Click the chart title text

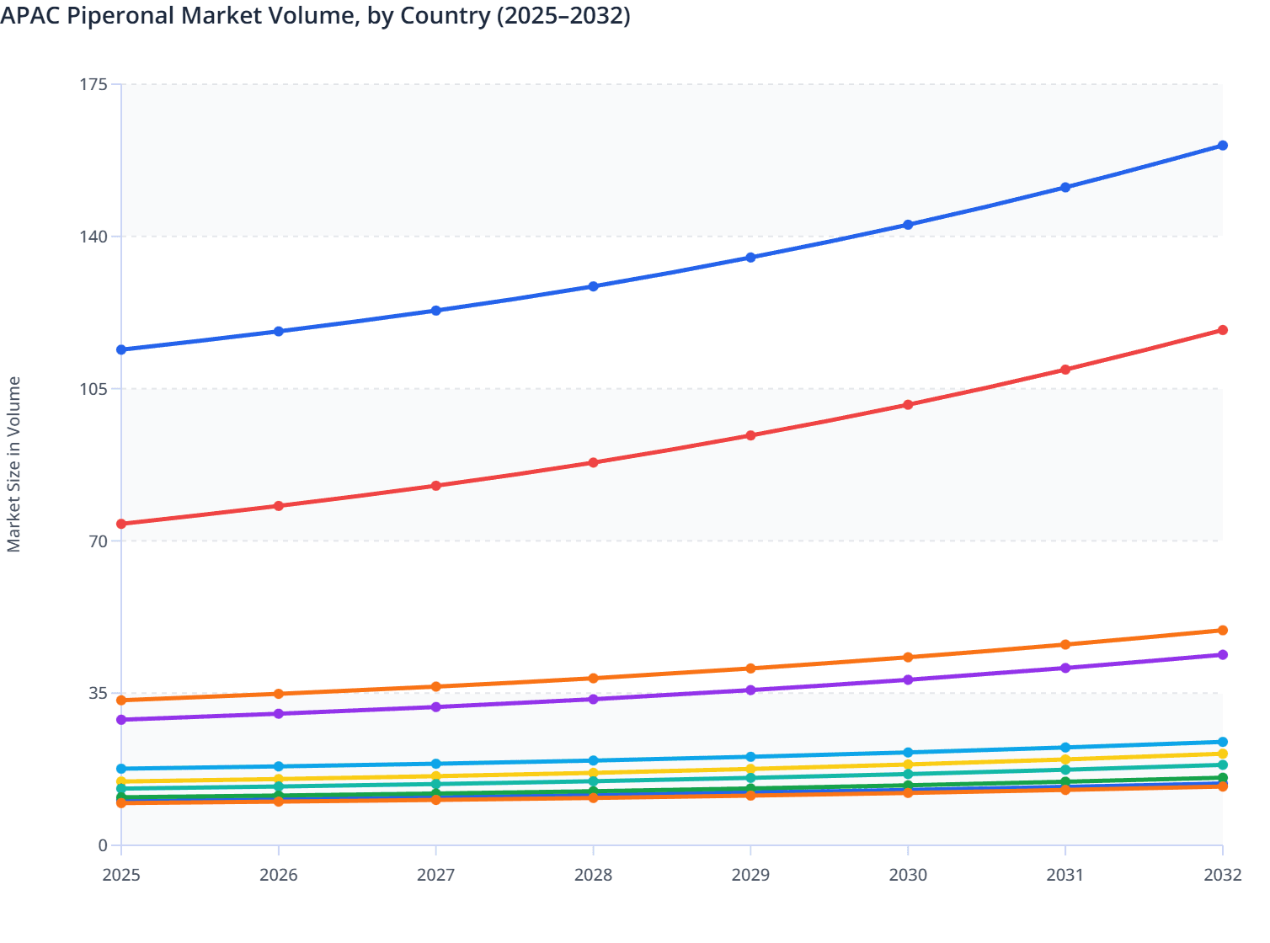click(x=317, y=15)
